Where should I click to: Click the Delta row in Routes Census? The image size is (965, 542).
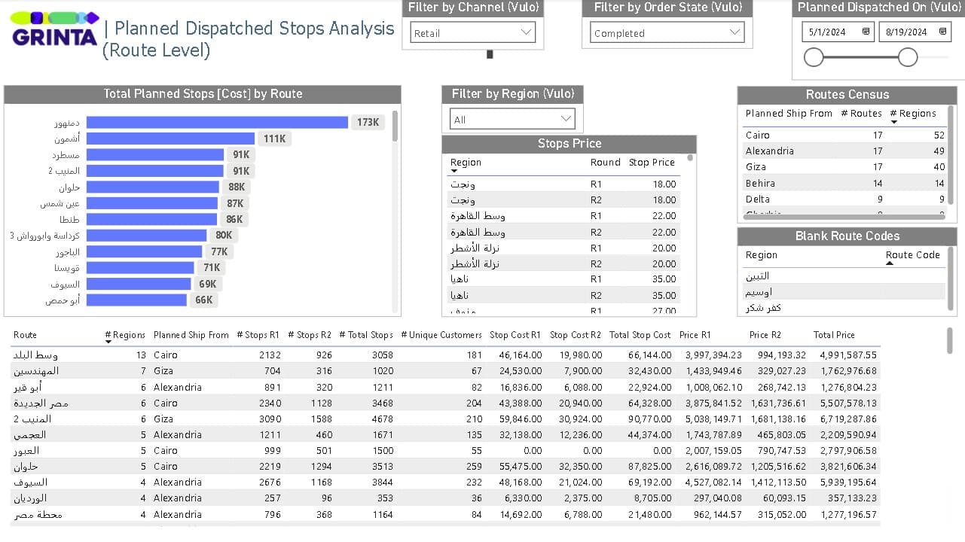[844, 199]
